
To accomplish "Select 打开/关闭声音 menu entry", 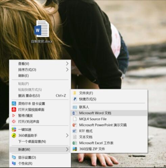I will point(40,122).
